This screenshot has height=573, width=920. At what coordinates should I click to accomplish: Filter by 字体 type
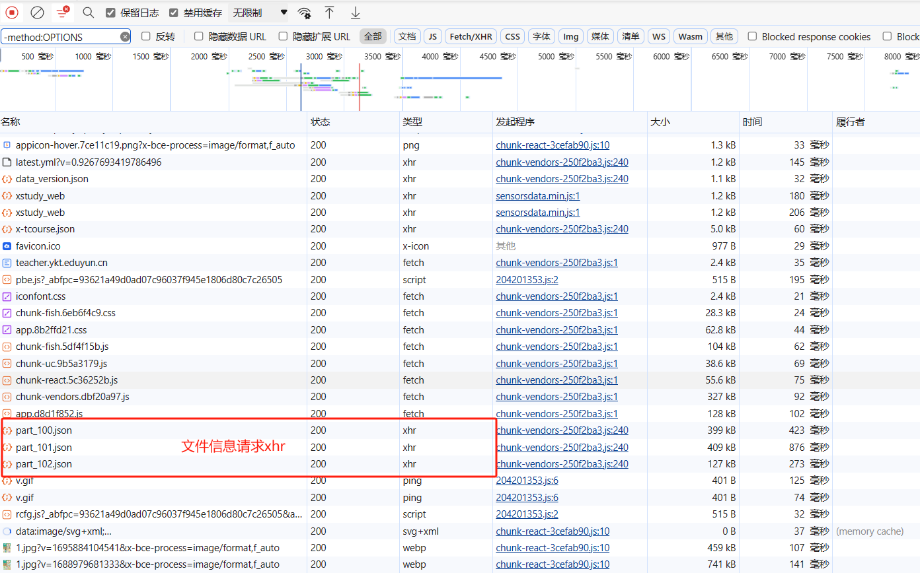click(x=542, y=36)
